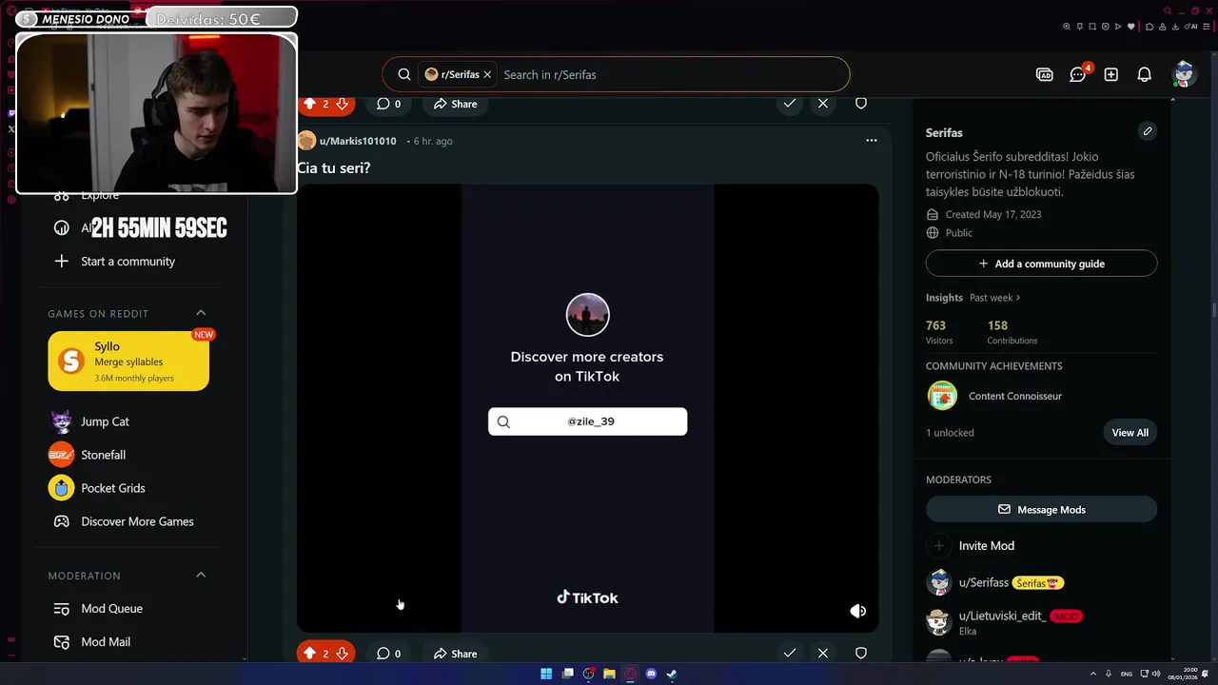Image resolution: width=1218 pixels, height=685 pixels.
Task: Remove the r/Serifas search filter chip
Action: [487, 74]
